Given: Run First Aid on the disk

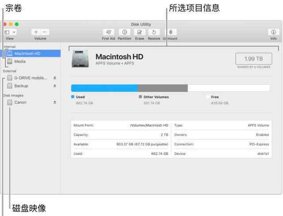Looking at the screenshot, I should point(108,32).
